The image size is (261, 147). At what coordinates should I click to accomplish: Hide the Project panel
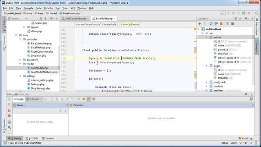coord(57,18)
